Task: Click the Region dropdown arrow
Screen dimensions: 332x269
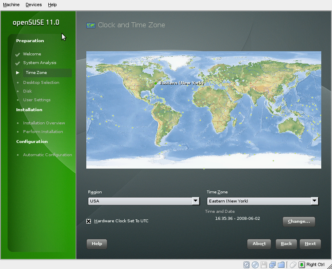Action: pyautogui.click(x=195, y=201)
